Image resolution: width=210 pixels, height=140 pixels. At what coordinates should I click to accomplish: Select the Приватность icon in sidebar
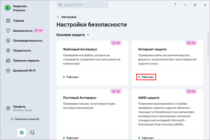pos(8,50)
